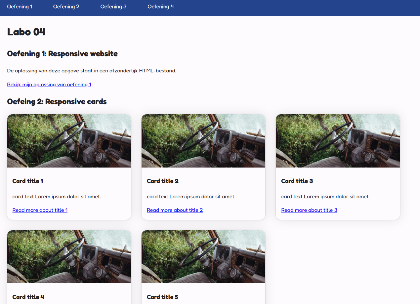Open the 'Bekijk mijn oplossing van oefening 1' link
Screen dimensions: 420x304
click(49, 85)
